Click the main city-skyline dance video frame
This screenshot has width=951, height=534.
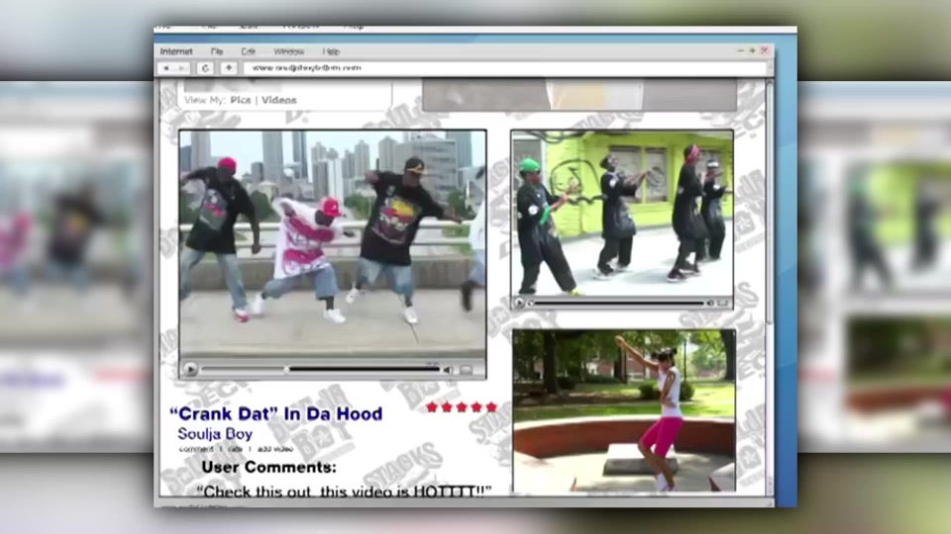click(333, 245)
